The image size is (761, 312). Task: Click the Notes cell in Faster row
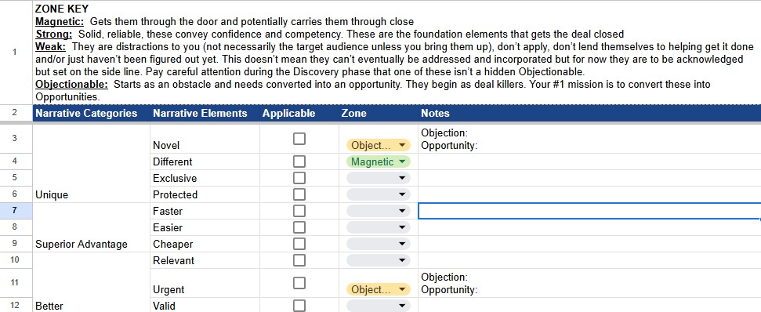(589, 211)
